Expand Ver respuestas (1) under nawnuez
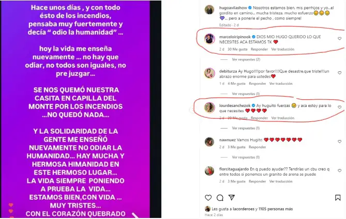The height and width of the screenshot is (219, 346). coord(246,158)
